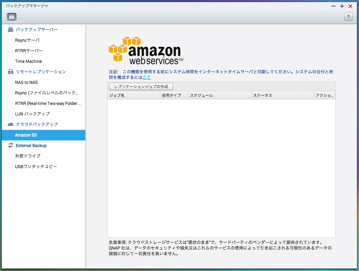359x271 pixels.
Task: Sort by the ジョブ名 column header
Action: tap(133, 95)
